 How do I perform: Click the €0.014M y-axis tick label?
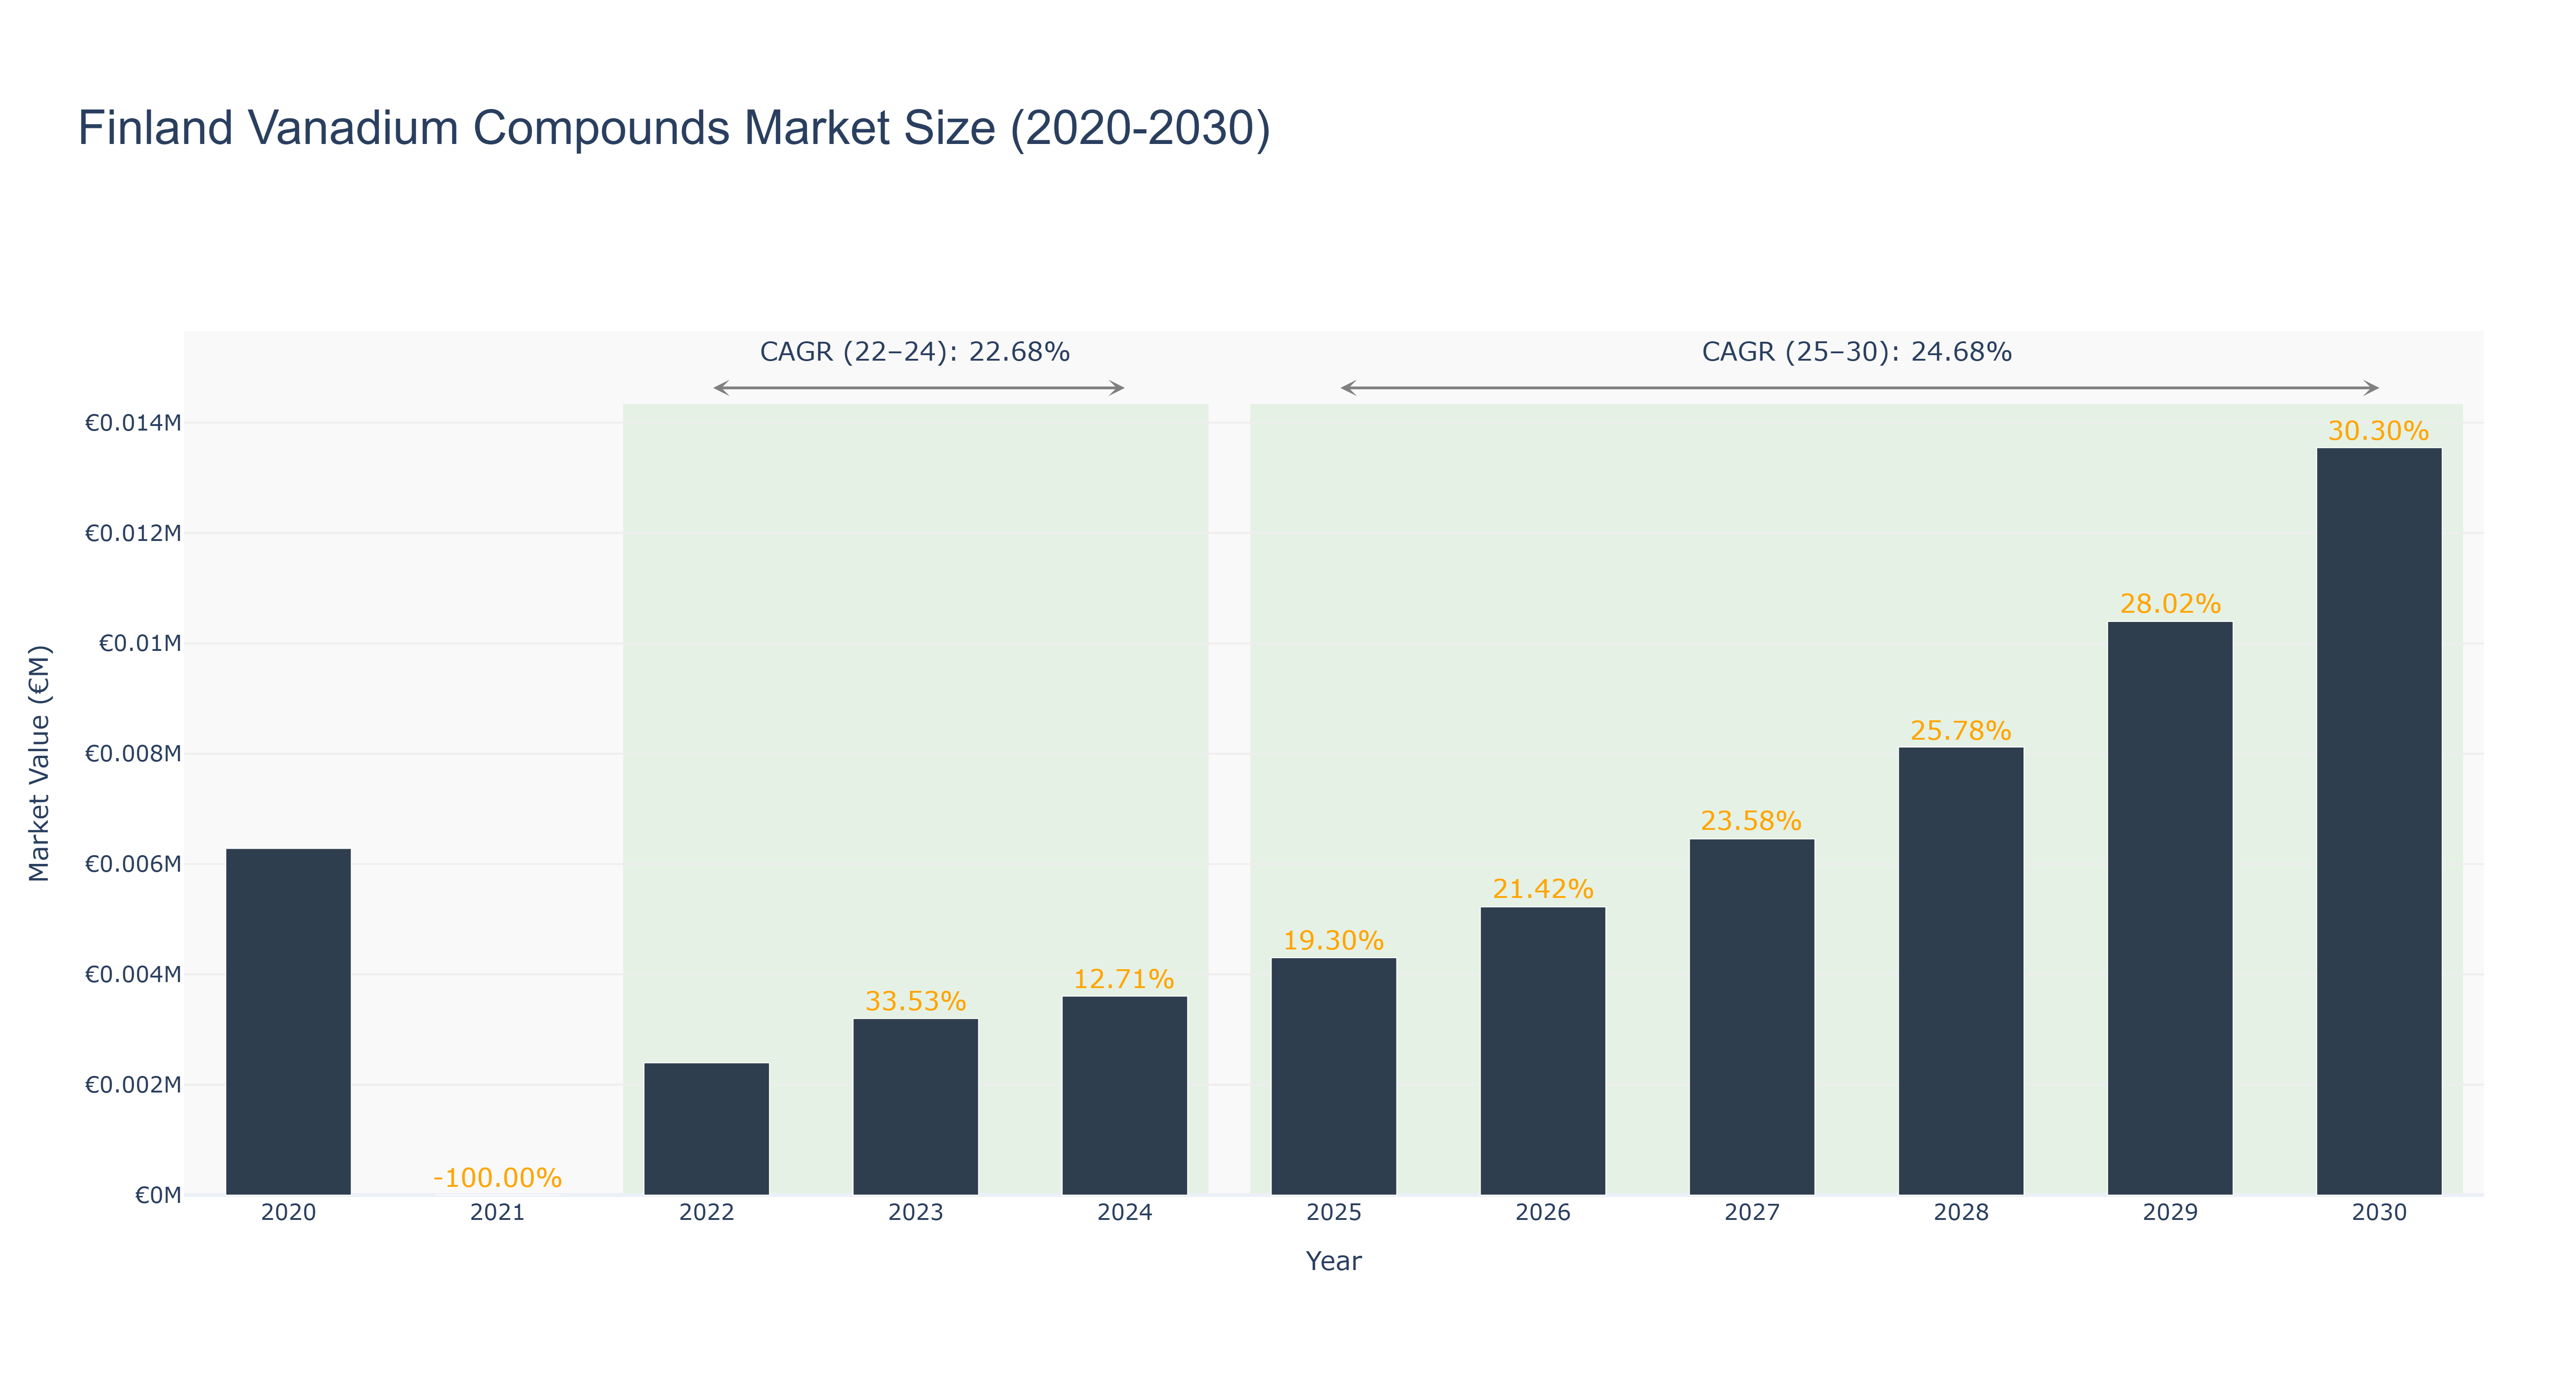(133, 423)
